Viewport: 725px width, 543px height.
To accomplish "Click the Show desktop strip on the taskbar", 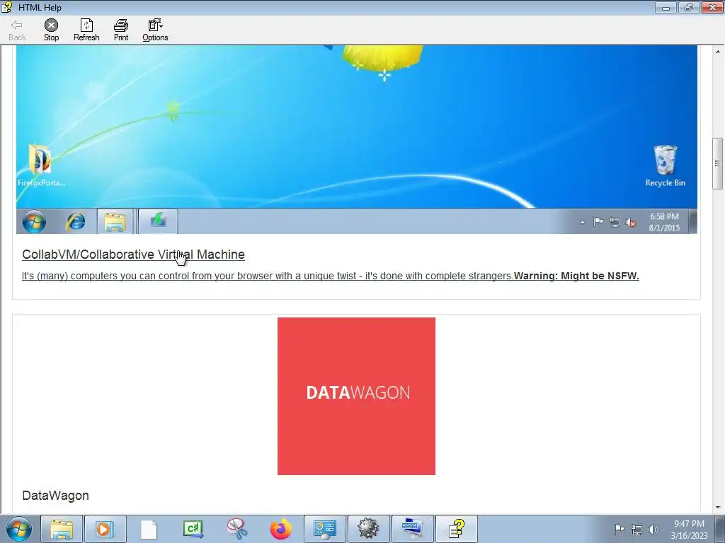I will pyautogui.click(x=720, y=529).
